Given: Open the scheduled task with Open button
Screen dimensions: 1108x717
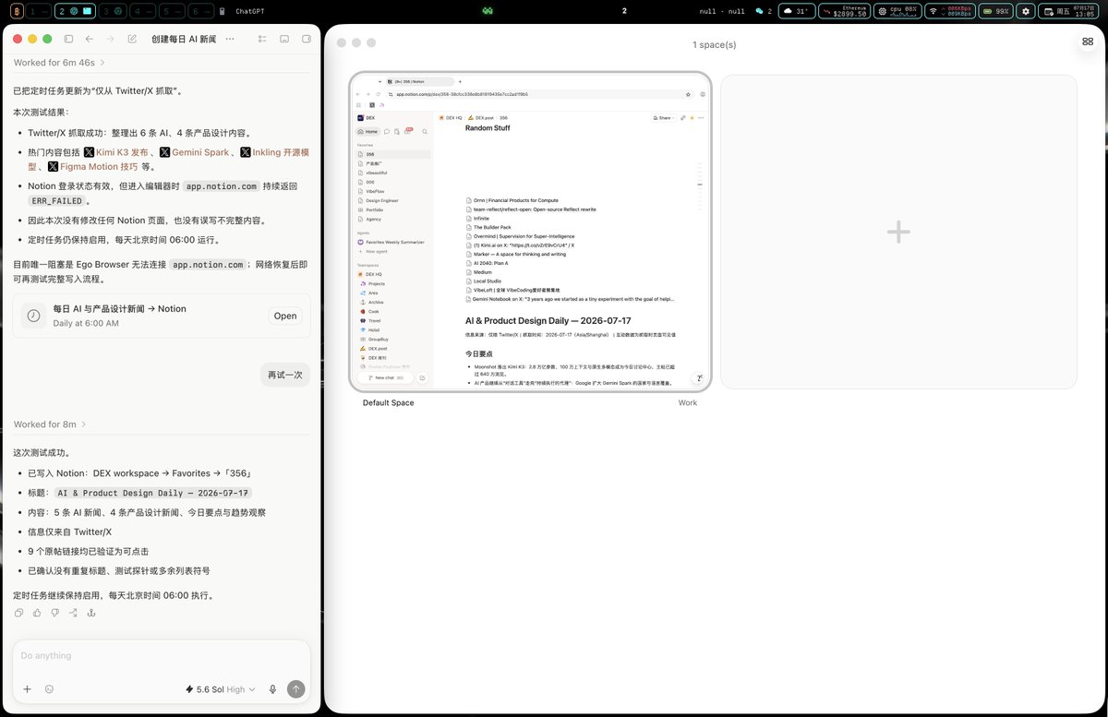Looking at the screenshot, I should 285,316.
